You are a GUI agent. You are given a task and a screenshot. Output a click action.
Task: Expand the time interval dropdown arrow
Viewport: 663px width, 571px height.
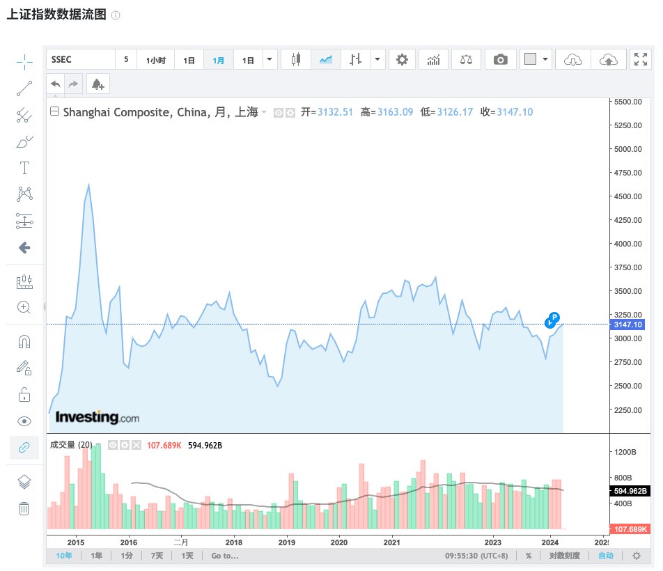click(270, 60)
